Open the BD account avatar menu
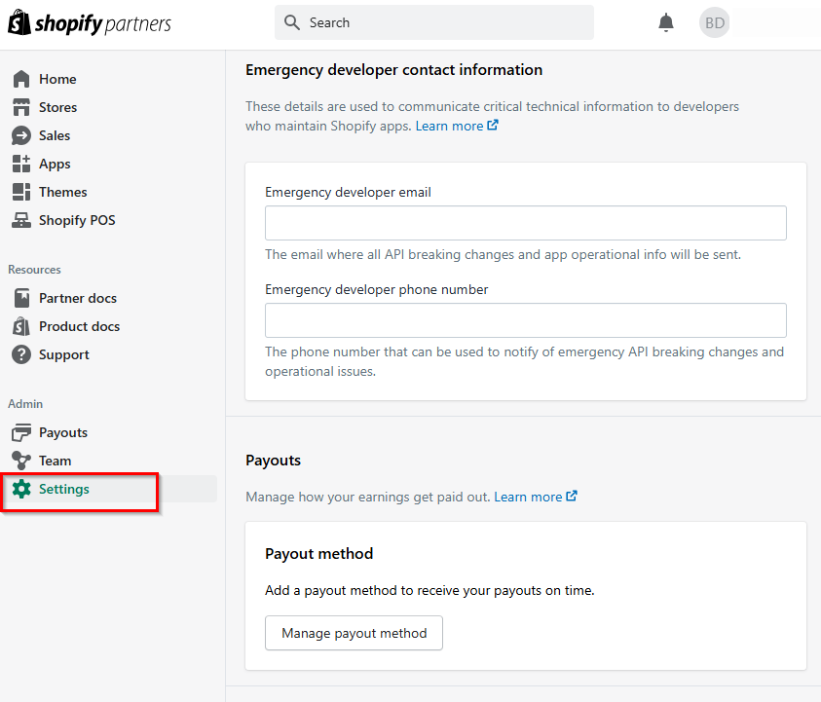The height and width of the screenshot is (702, 821). pos(714,22)
